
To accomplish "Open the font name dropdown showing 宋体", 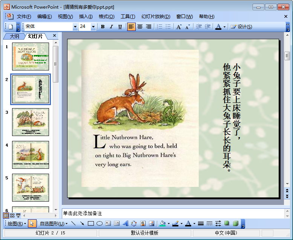I will point(75,27).
